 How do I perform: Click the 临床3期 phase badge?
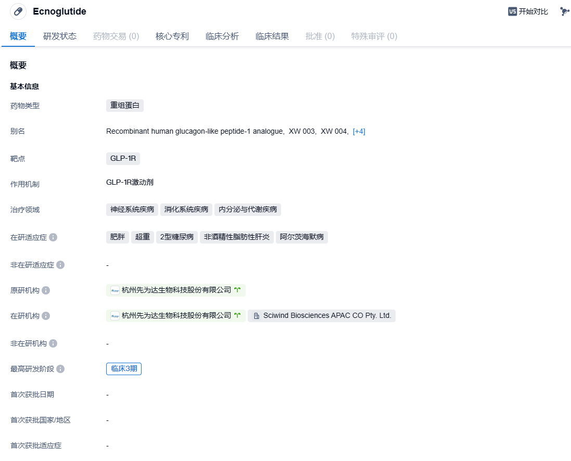[x=124, y=369]
